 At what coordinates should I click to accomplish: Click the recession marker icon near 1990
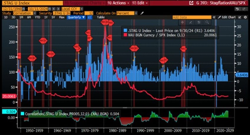coord(134,48)
